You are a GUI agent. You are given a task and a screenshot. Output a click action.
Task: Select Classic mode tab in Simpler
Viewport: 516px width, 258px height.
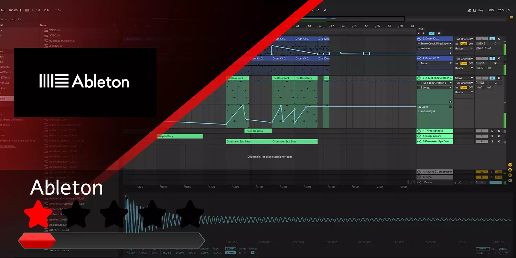click(131, 253)
